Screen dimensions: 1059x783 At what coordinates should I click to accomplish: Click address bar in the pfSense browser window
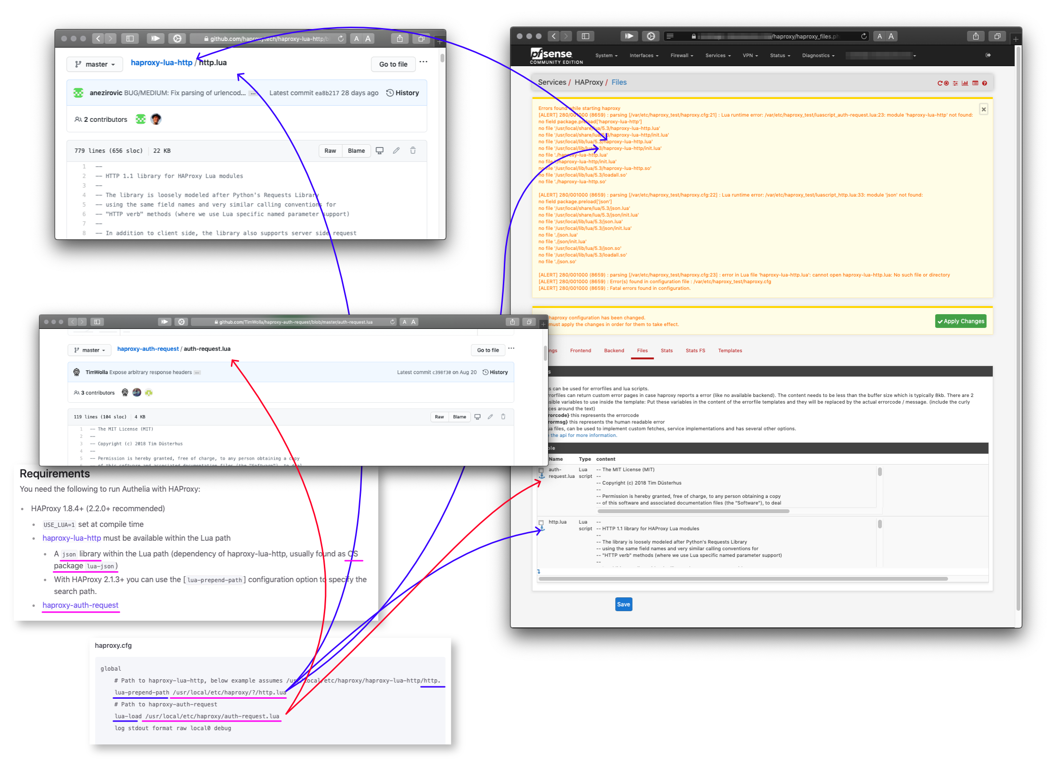(x=767, y=36)
